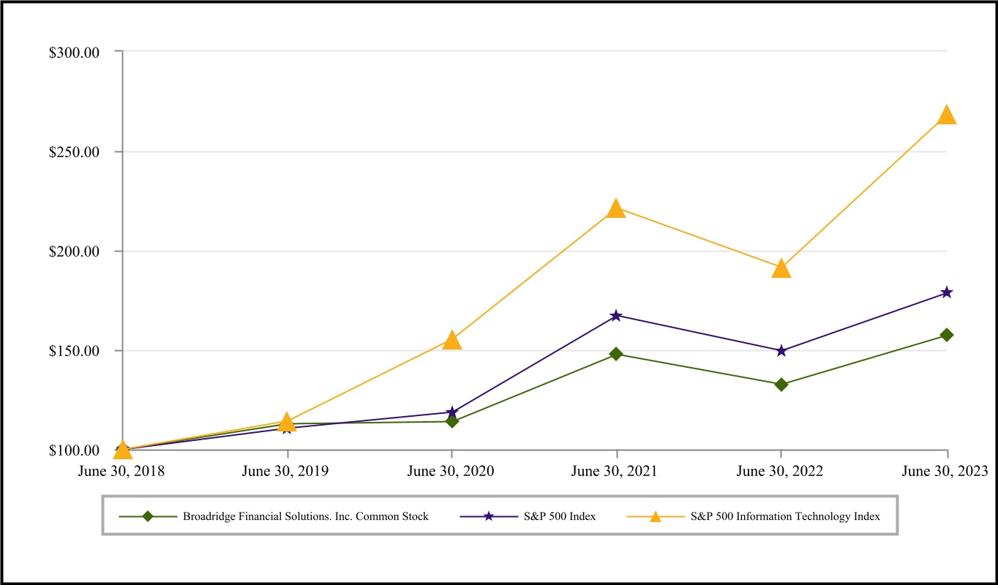Click the S&P 500 Information Technology Index legend label

click(785, 516)
